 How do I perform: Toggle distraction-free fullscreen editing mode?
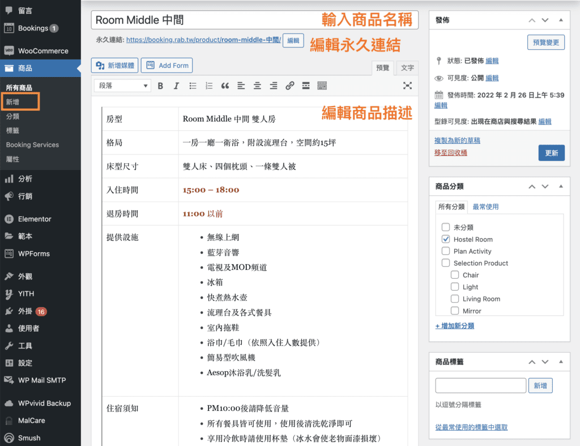pyautogui.click(x=407, y=86)
